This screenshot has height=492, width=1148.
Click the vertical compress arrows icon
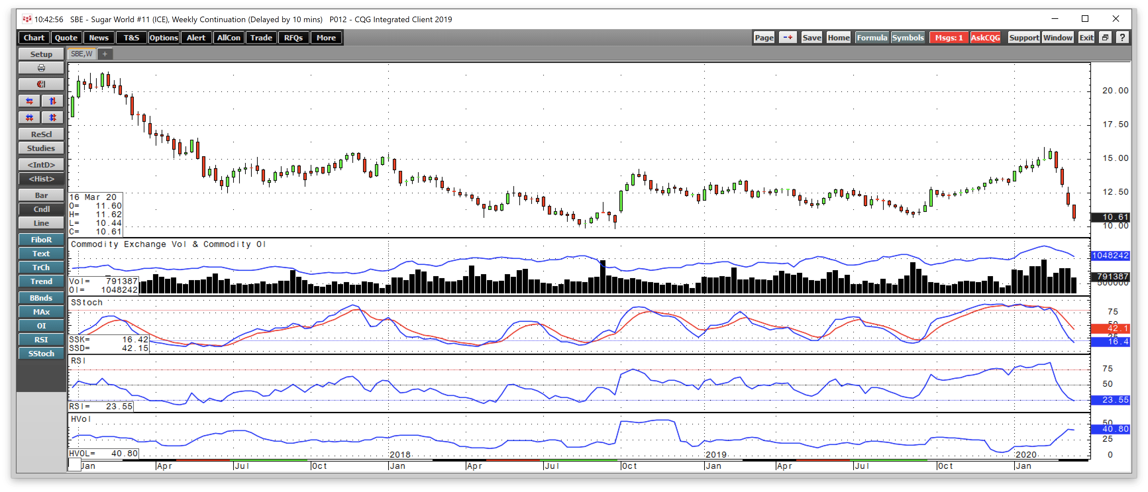click(53, 118)
